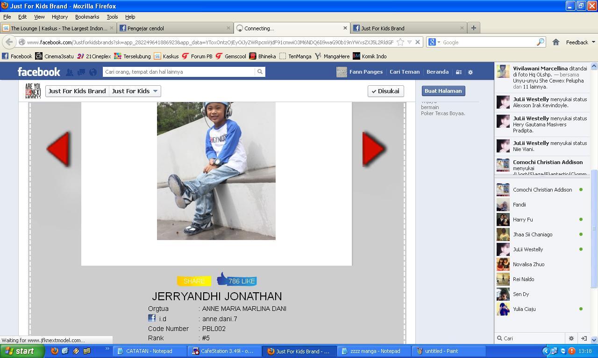Open Cari Teman link
The height and width of the screenshot is (358, 598).
pos(405,72)
